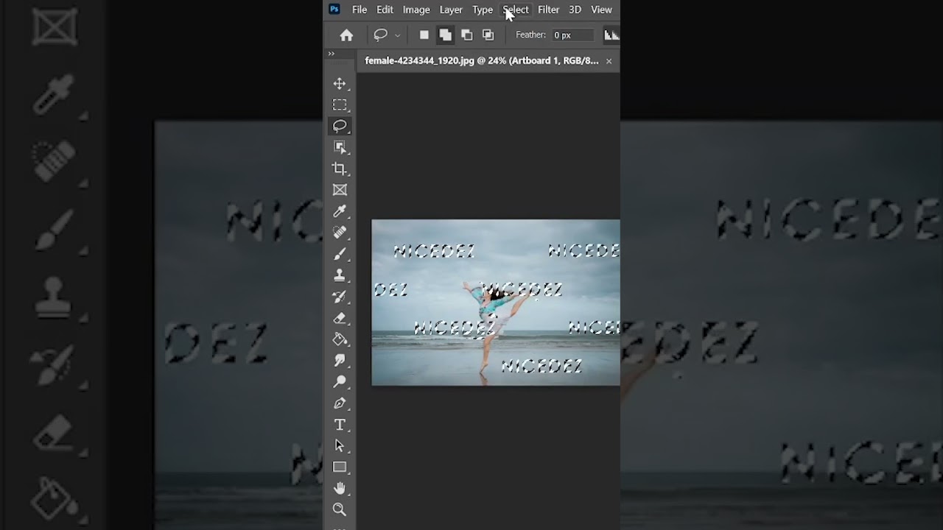943x530 pixels.
Task: Open the View menu
Action: click(x=601, y=10)
